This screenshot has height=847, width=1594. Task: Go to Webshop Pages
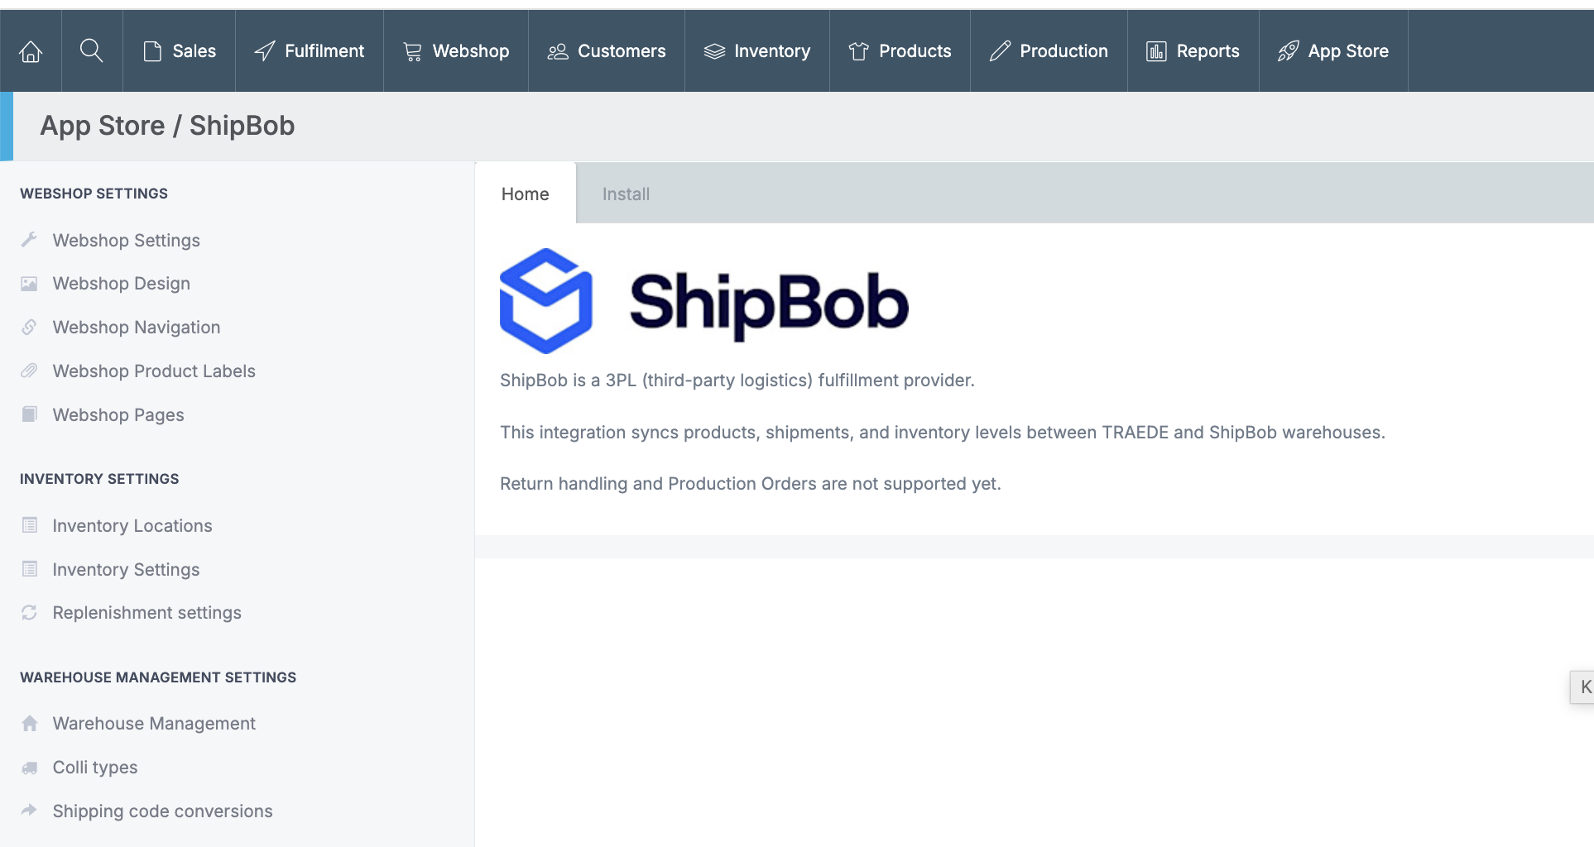tap(118, 415)
